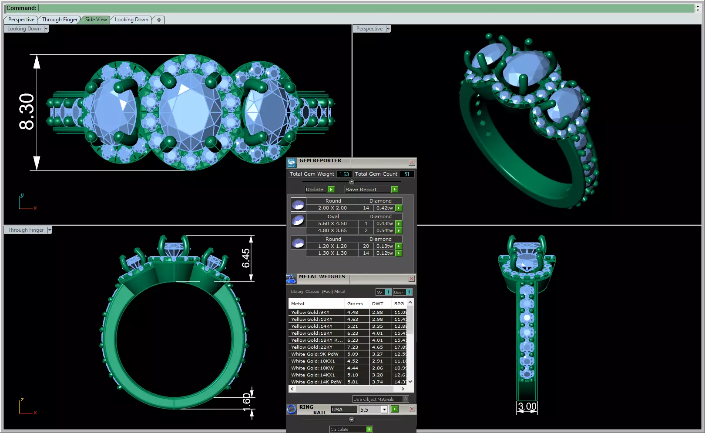
Task: Select the Yellow Gold:9KY row
Action: [348, 312]
